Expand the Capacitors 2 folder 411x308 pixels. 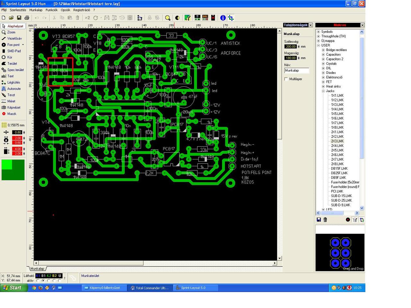click(x=323, y=59)
